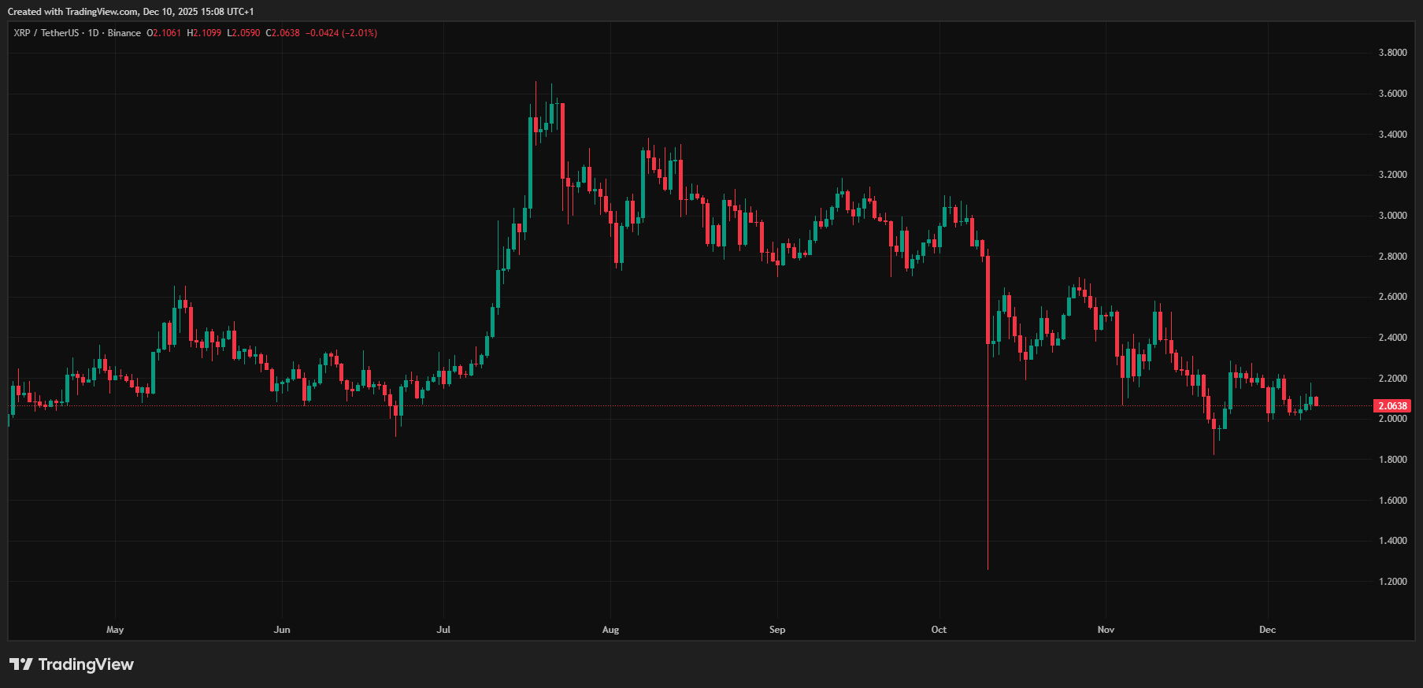The width and height of the screenshot is (1423, 688).
Task: Click the Binance exchange label
Action: tap(124, 33)
